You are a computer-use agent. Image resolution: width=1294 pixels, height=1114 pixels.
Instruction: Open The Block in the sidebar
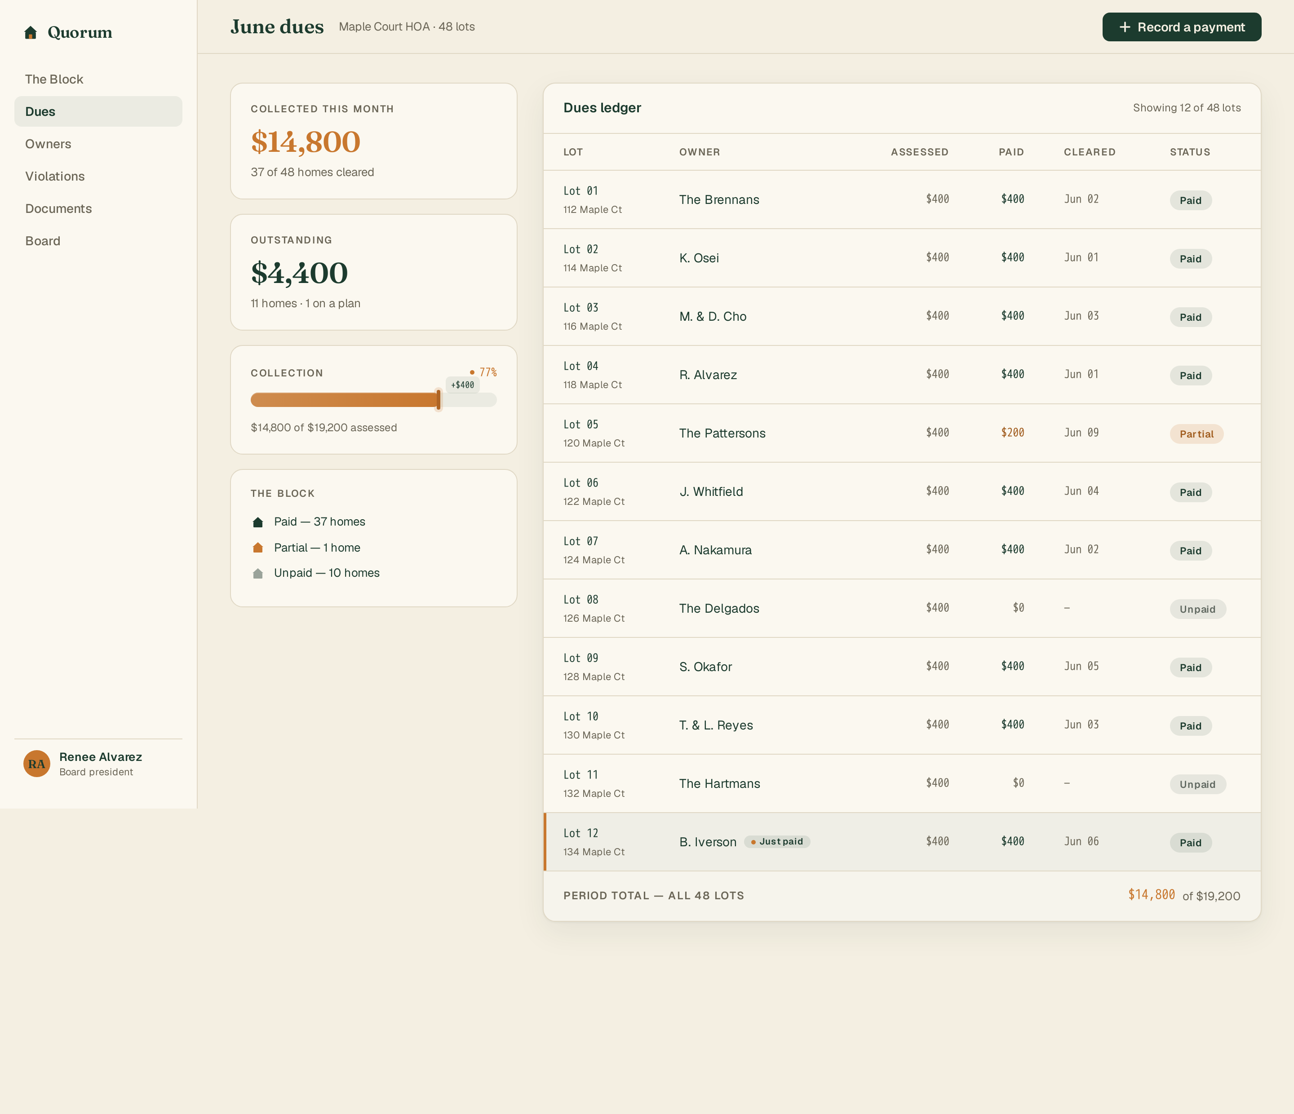click(98, 80)
